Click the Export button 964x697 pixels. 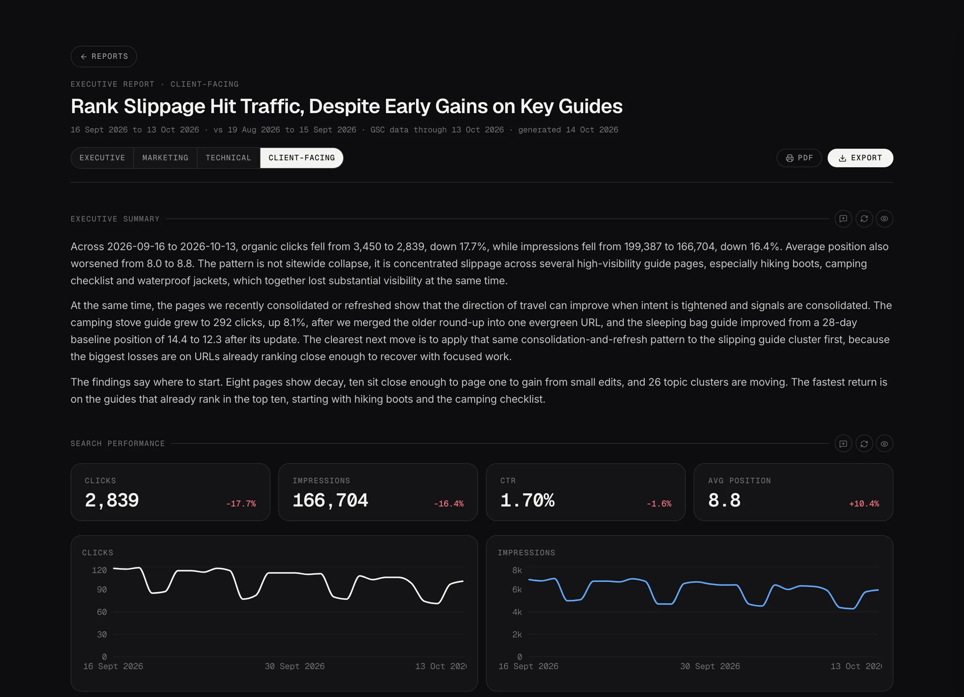pos(860,158)
